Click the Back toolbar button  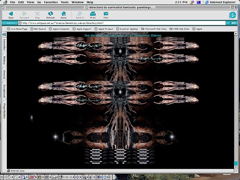pos(11,15)
